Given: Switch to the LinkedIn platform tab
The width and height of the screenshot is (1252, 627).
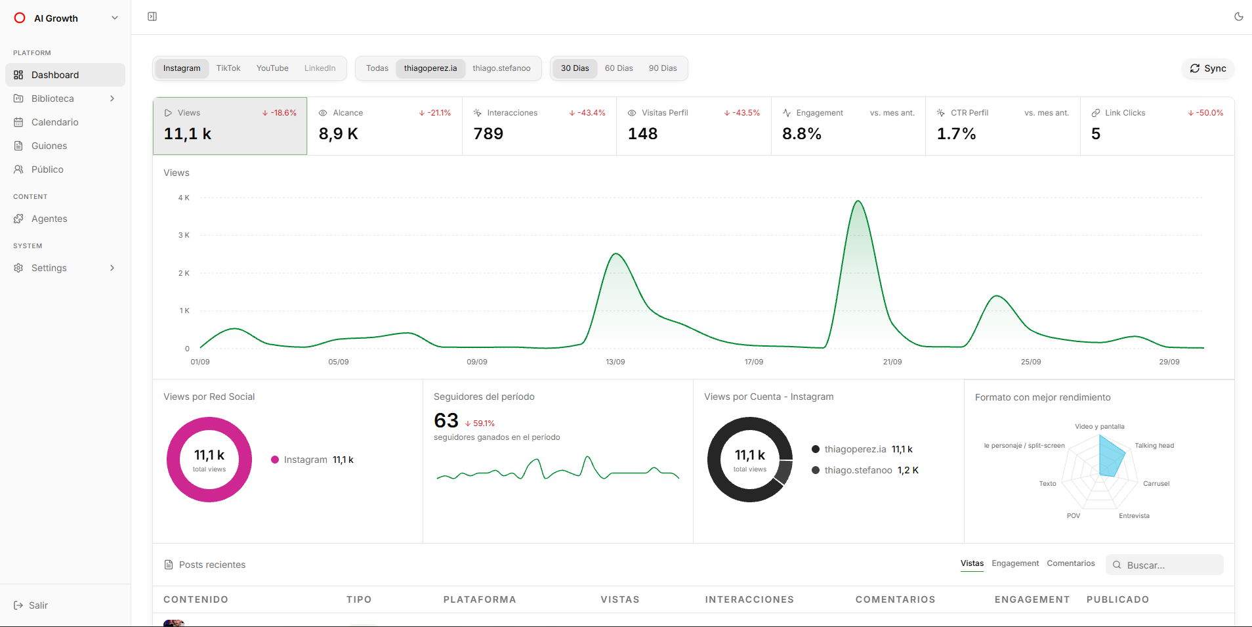Looking at the screenshot, I should click(x=320, y=68).
